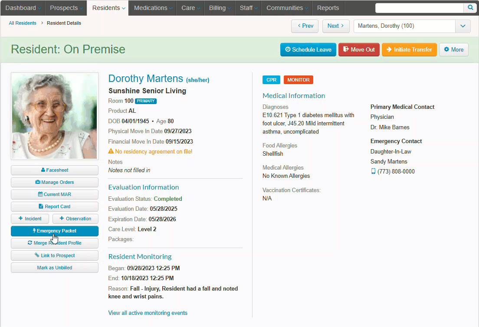Click the Schedule Leave clock icon
Image resolution: width=479 pixels, height=327 pixels.
click(288, 49)
